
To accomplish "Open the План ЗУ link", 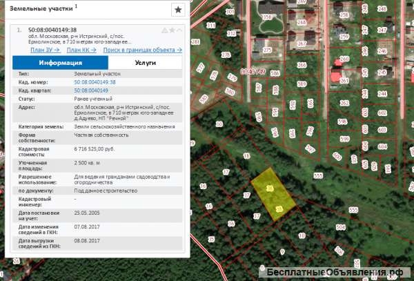I will point(46,50).
